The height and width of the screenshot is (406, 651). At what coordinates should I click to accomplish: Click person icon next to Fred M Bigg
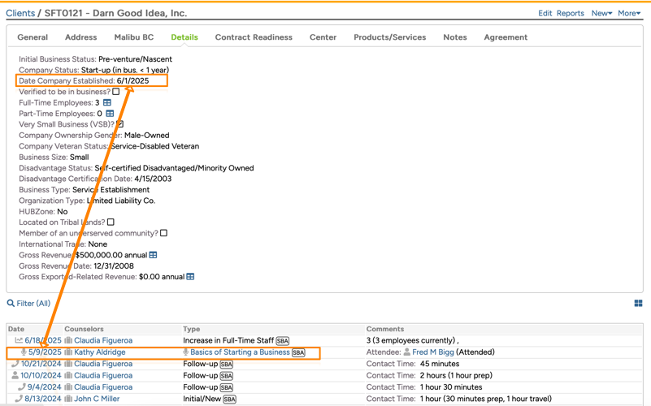coord(406,352)
